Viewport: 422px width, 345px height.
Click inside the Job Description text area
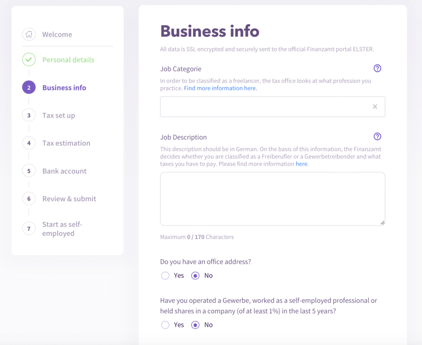272,199
